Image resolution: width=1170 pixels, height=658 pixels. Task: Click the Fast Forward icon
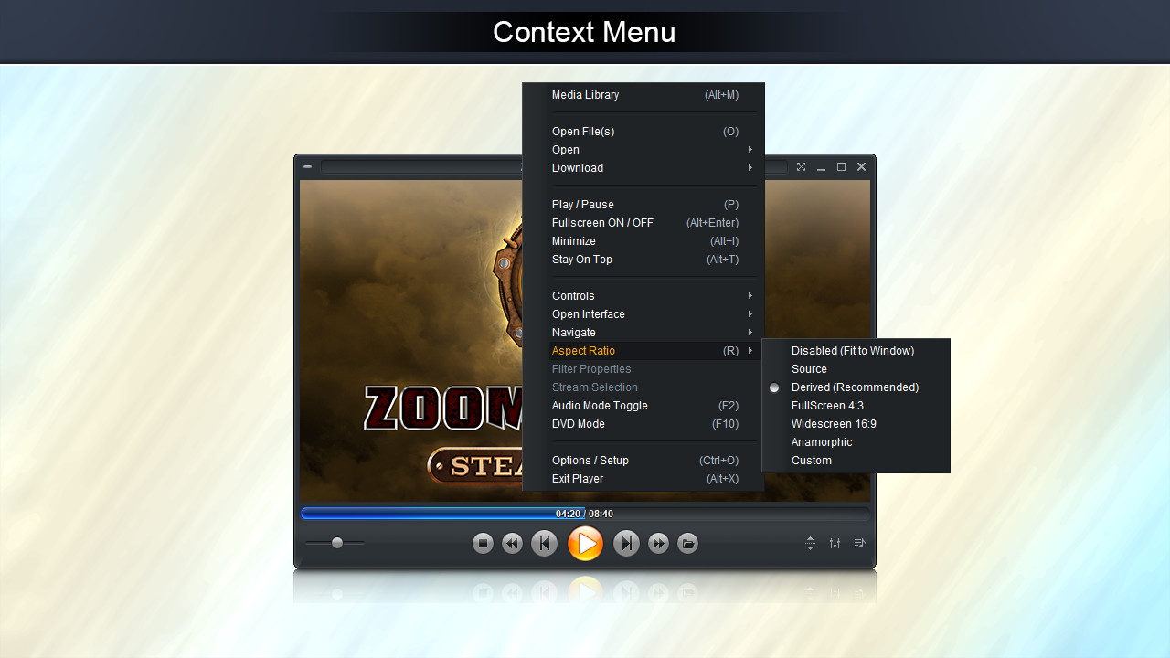pyautogui.click(x=658, y=544)
